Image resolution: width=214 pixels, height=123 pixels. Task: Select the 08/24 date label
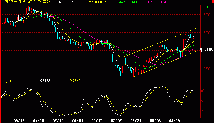[175, 121]
